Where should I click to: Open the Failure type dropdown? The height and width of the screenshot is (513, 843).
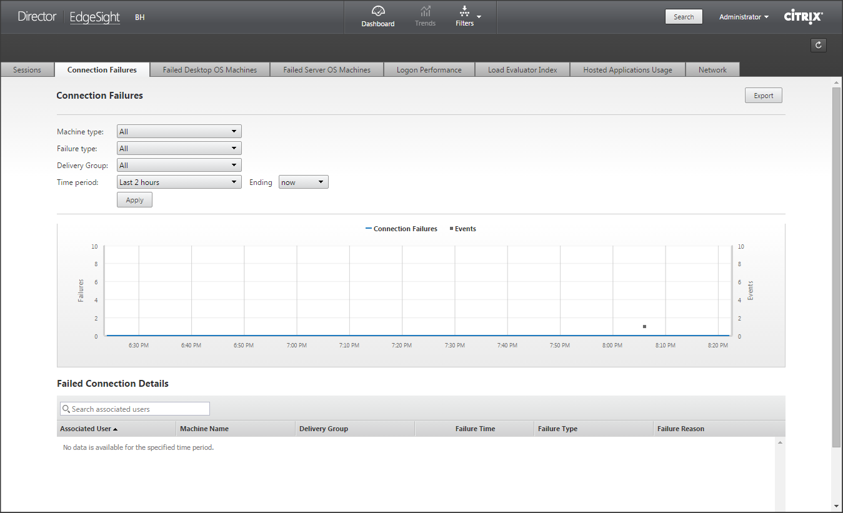click(x=179, y=149)
